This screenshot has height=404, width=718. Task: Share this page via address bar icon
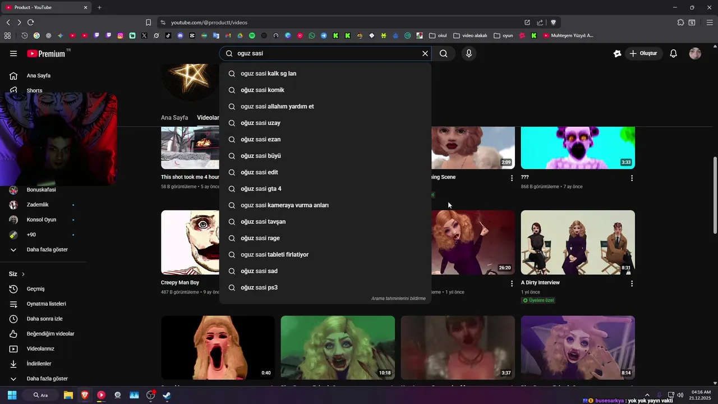click(540, 22)
